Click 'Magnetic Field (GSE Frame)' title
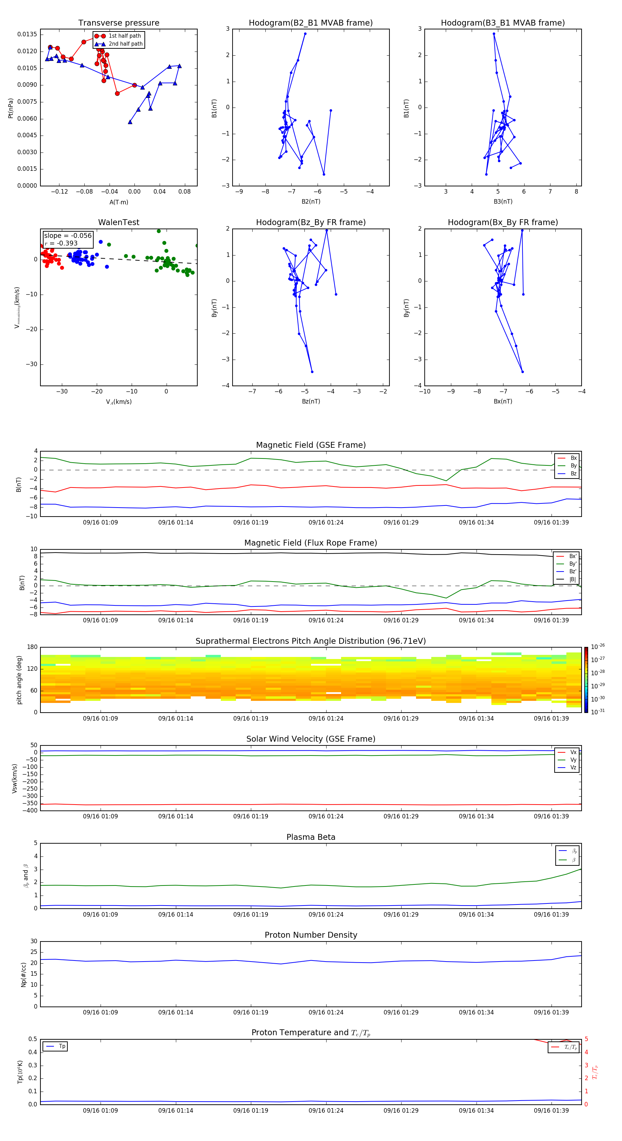Image resolution: width=622 pixels, height=1141 pixels. point(311,445)
